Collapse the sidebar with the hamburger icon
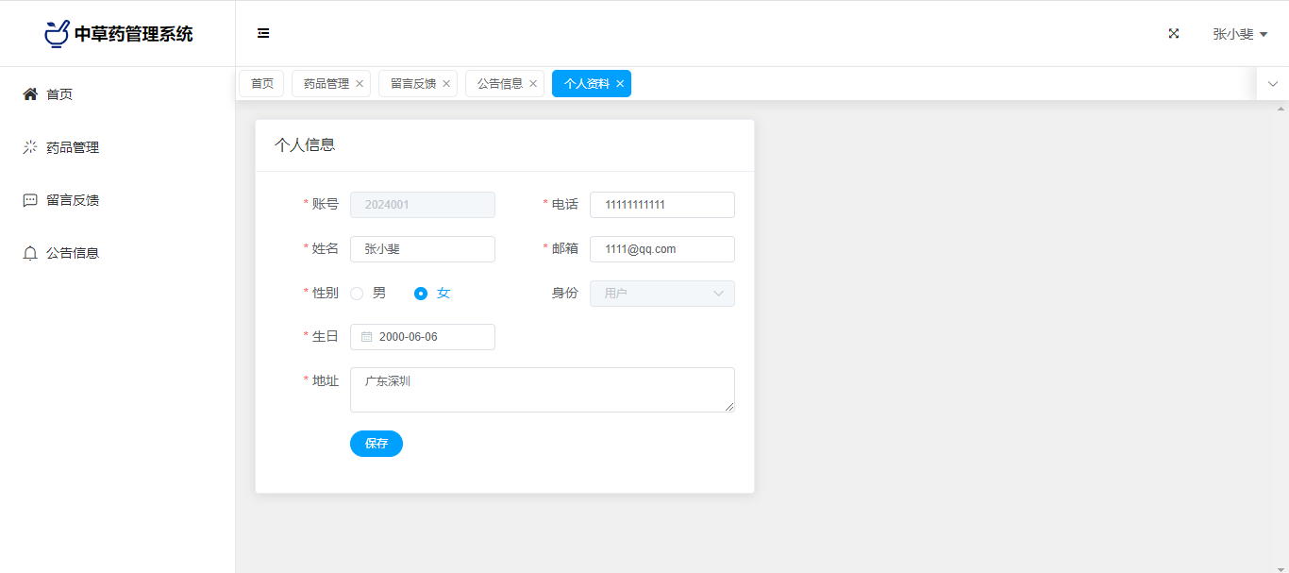The height and width of the screenshot is (573, 1289). pos(263,33)
